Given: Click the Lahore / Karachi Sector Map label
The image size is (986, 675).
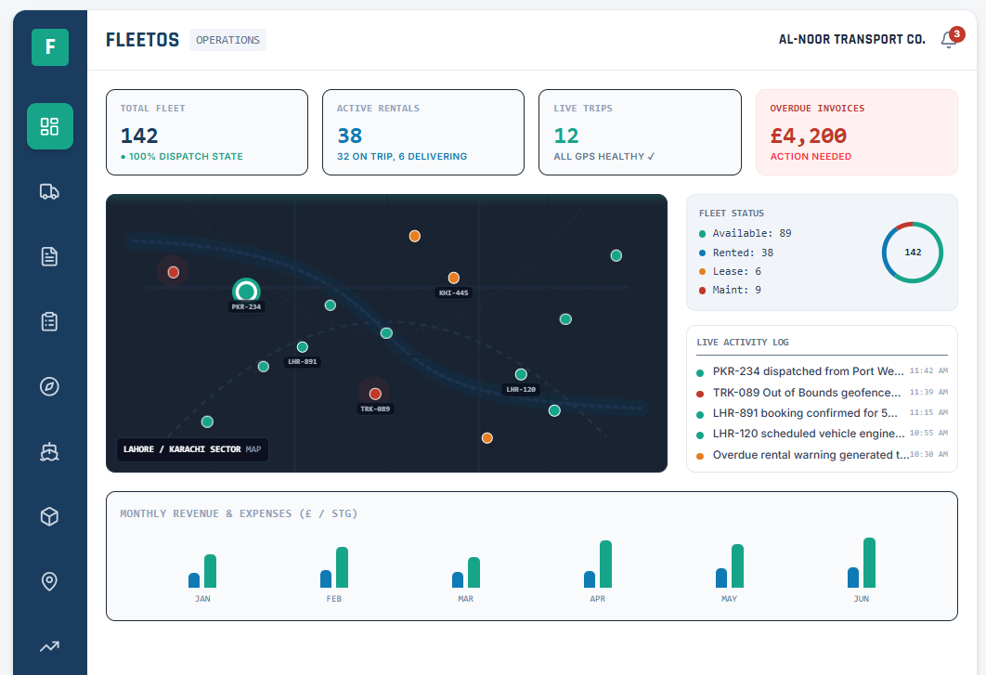Looking at the screenshot, I should tap(192, 449).
